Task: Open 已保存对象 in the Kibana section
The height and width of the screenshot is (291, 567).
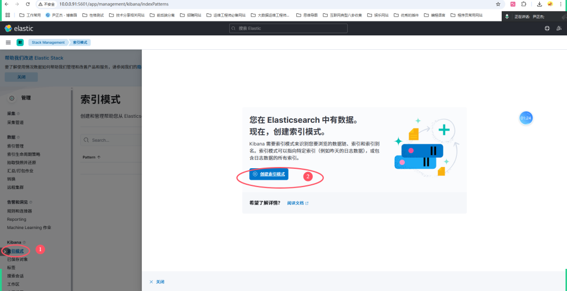Action: click(17, 259)
